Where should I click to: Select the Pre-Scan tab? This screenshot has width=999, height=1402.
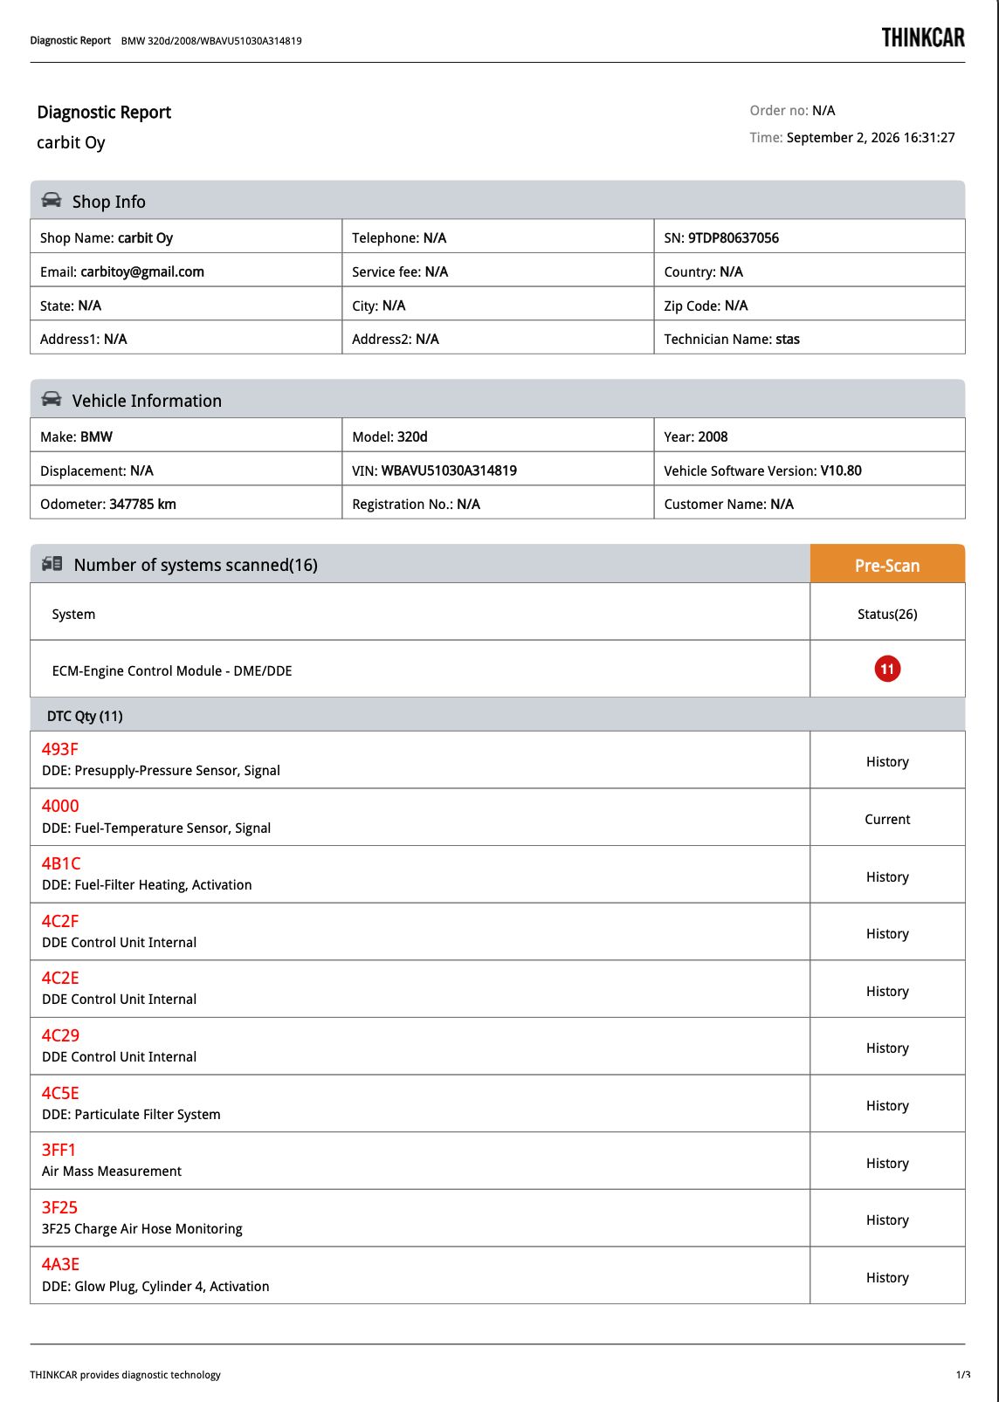[887, 564]
